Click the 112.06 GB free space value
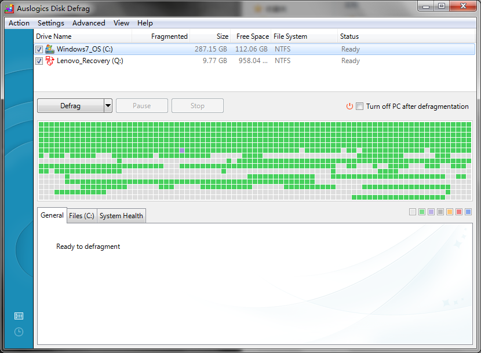481x353 pixels. tap(252, 49)
